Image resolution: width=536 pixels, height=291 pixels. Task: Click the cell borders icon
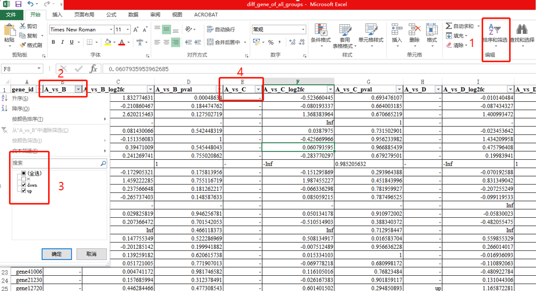pos(90,42)
